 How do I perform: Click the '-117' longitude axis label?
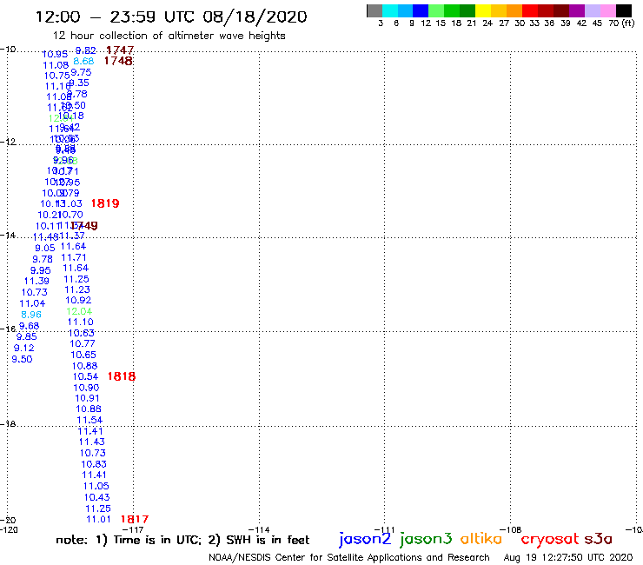133,529
